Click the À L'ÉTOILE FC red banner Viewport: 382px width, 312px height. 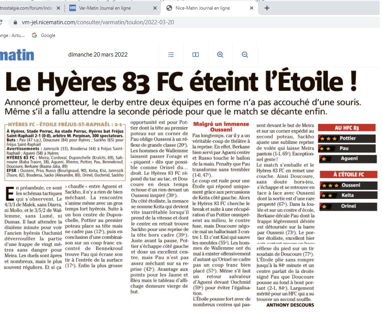pos(348,175)
